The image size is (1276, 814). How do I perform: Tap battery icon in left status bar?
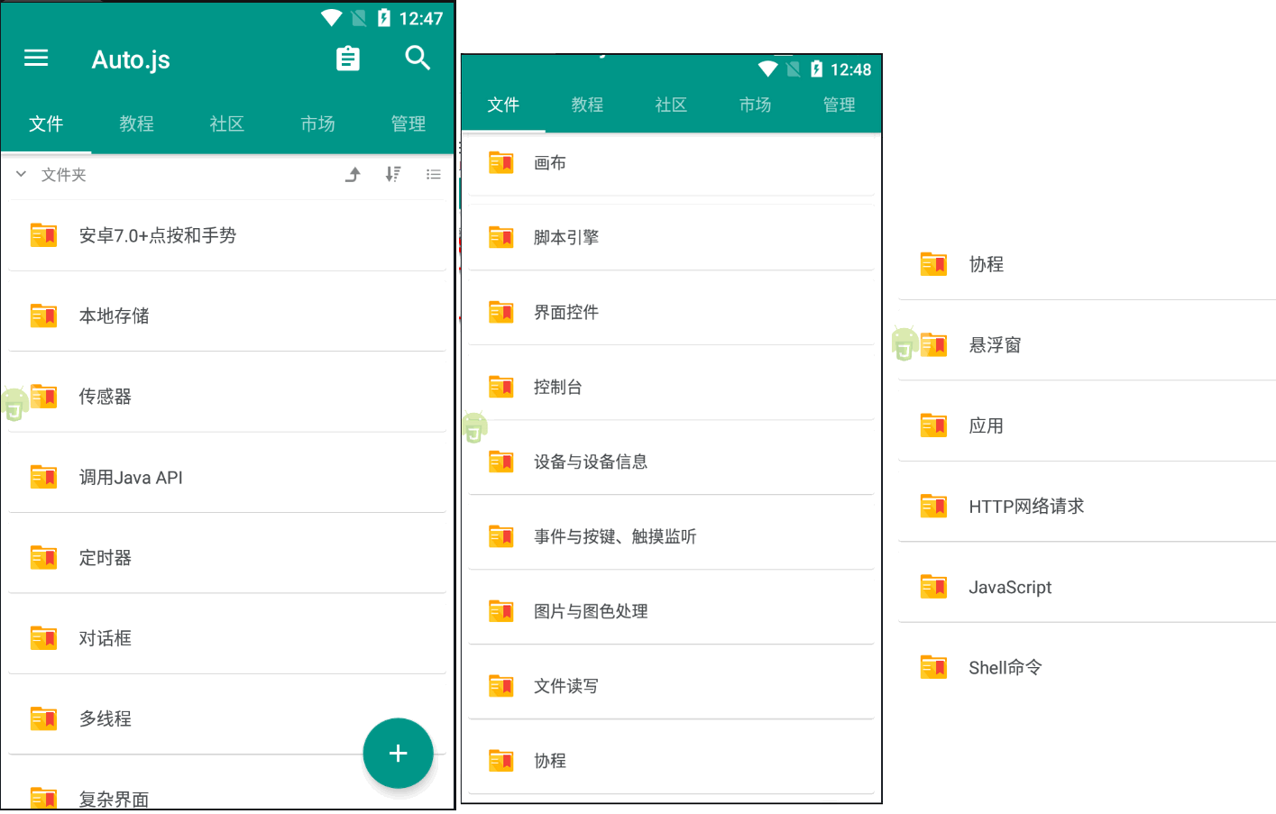coord(384,18)
